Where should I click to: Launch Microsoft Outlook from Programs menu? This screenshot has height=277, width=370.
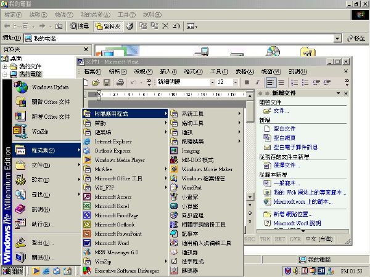[125, 225]
